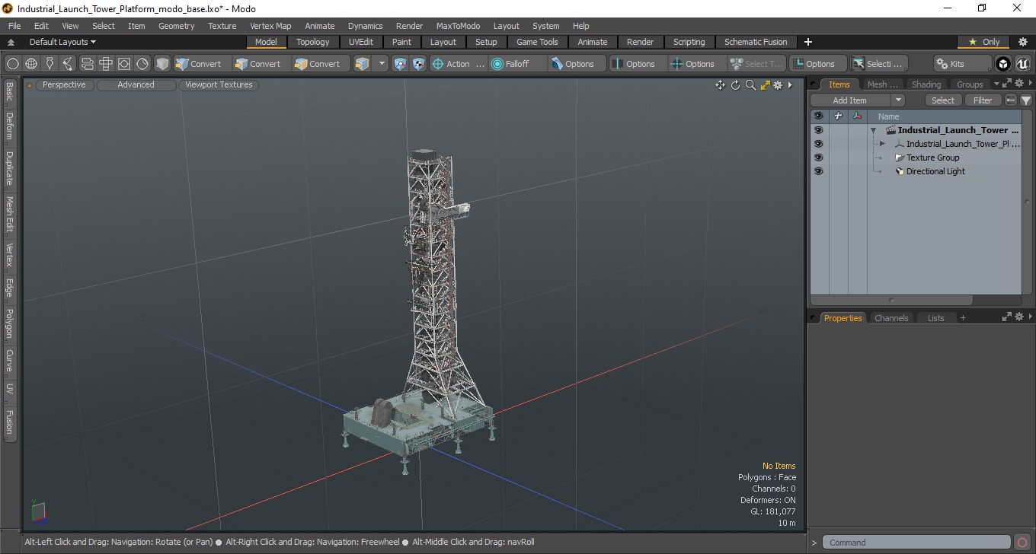Switch to the Channels tab
This screenshot has width=1036, height=554.
[891, 318]
